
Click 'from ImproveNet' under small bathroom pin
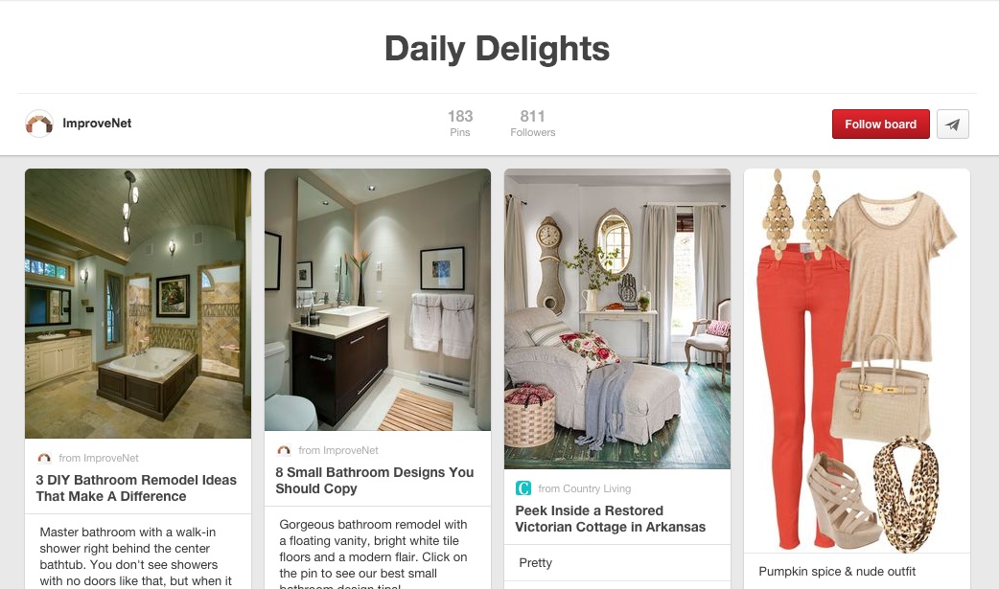[338, 450]
